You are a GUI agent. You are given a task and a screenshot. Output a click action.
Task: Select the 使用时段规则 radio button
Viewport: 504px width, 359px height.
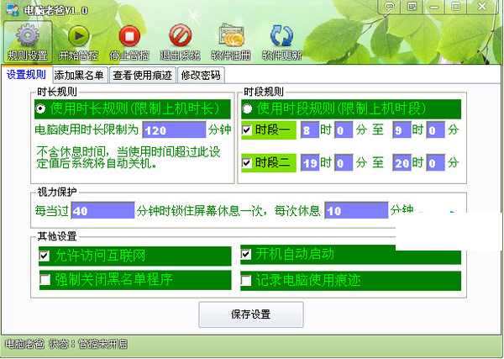pyautogui.click(x=247, y=108)
